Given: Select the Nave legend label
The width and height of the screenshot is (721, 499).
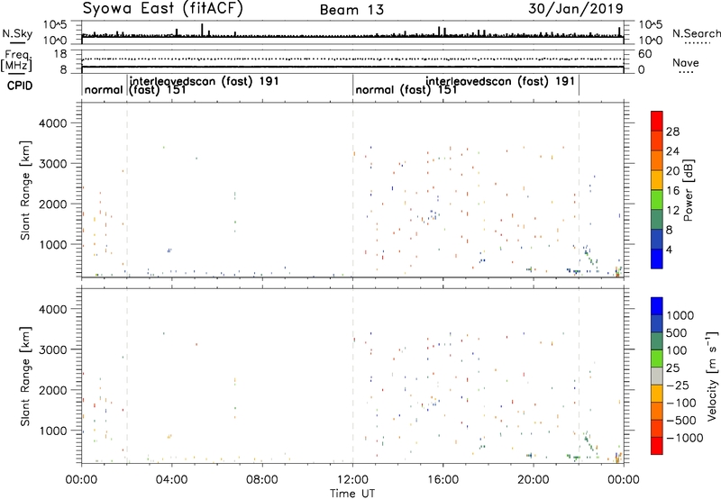Looking at the screenshot, I should pyautogui.click(x=685, y=63).
